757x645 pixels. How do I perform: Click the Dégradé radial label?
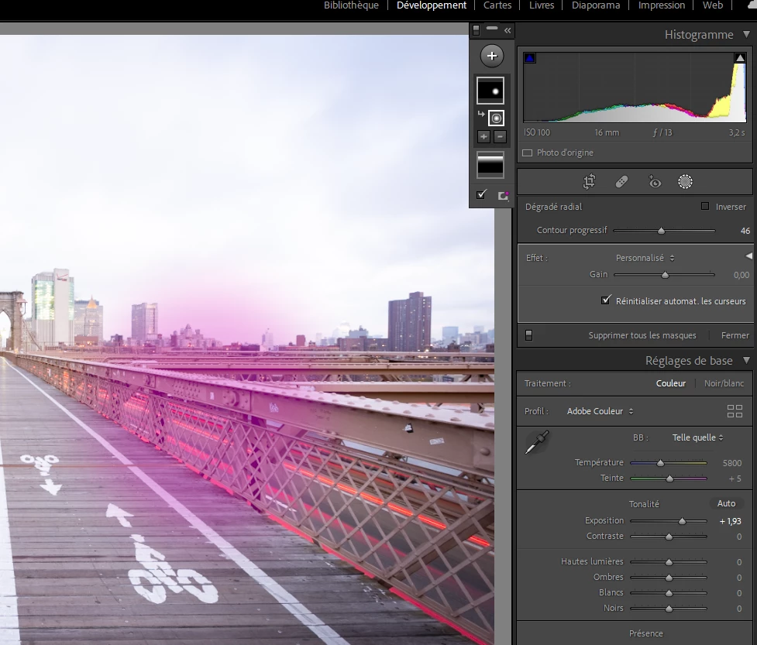(553, 207)
